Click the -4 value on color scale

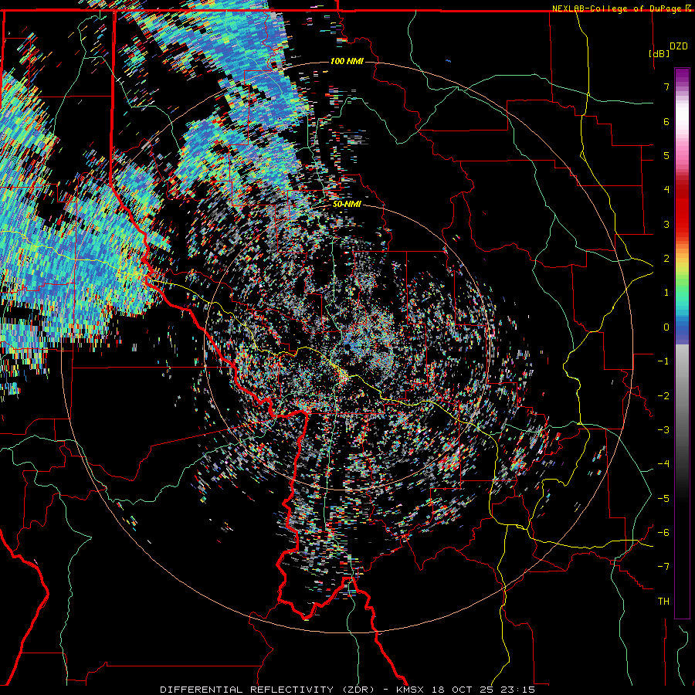(x=663, y=464)
